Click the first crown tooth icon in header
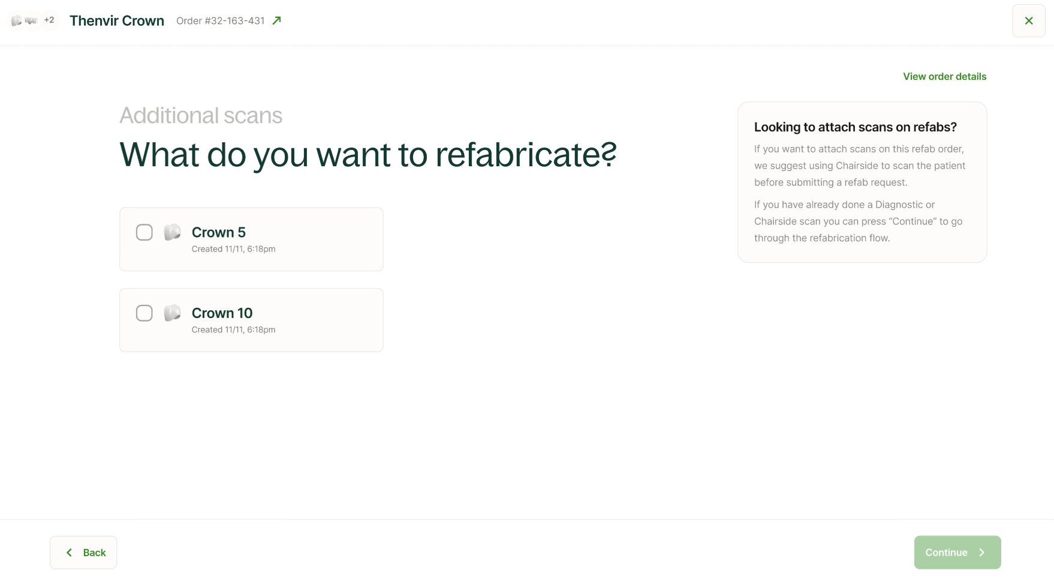 pyautogui.click(x=16, y=21)
